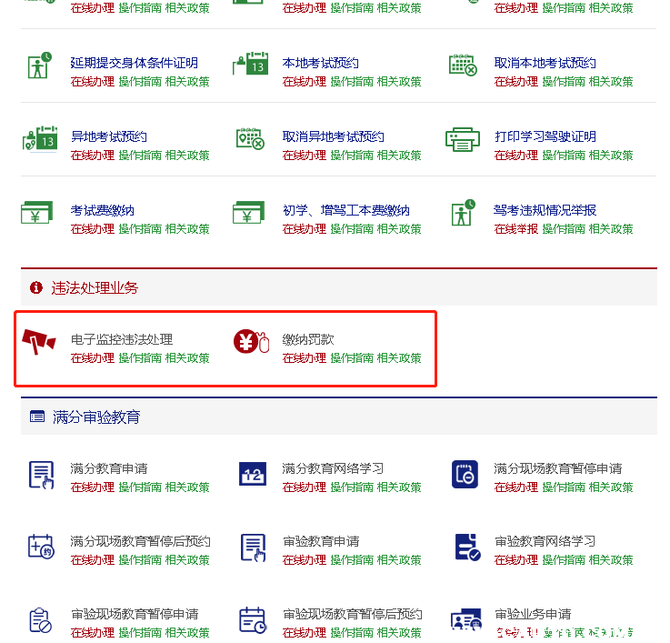Open 相关政策 under 满分现场教育暂停后预约
670x643 pixels.
187,560
